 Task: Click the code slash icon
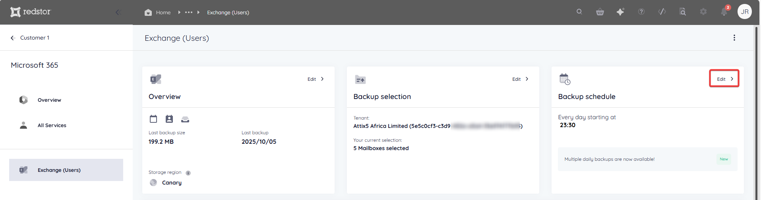coord(662,12)
